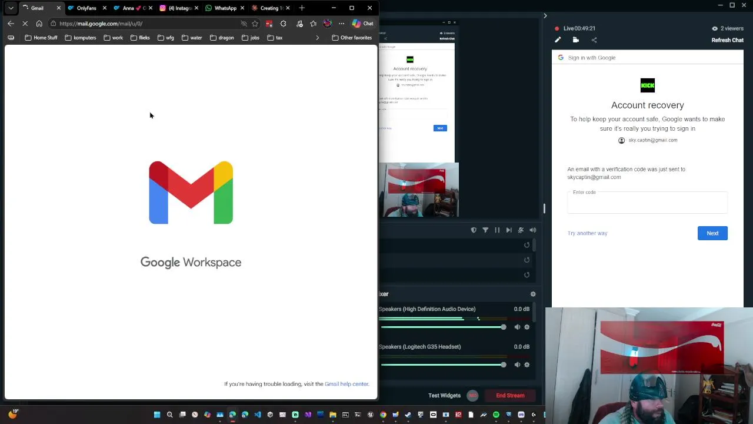The image size is (753, 424).
Task: Click the Enter code input field
Action: pos(647,201)
